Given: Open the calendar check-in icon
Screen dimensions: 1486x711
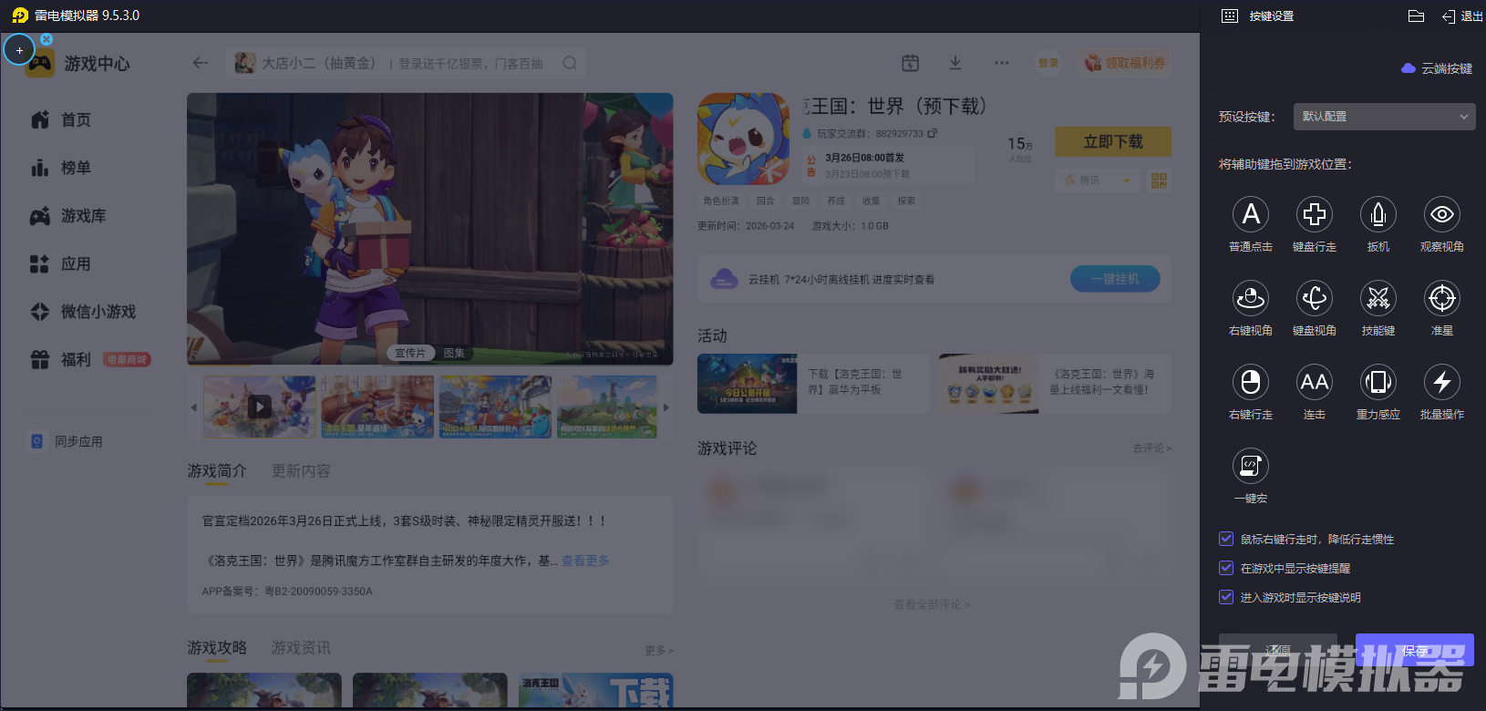Looking at the screenshot, I should point(910,63).
